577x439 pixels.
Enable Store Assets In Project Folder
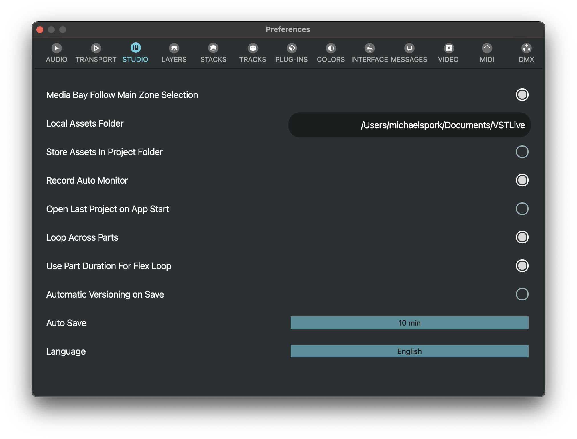pos(522,152)
